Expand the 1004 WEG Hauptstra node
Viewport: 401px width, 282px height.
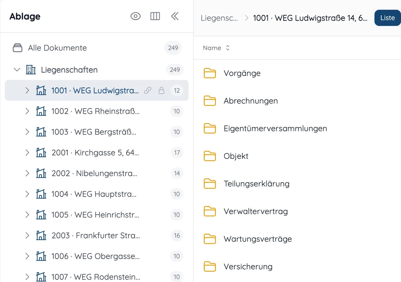click(x=27, y=194)
